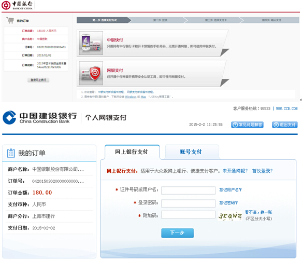
Task: Click the order amount 180.00 in CCB panel
Action: pyautogui.click(x=42, y=193)
